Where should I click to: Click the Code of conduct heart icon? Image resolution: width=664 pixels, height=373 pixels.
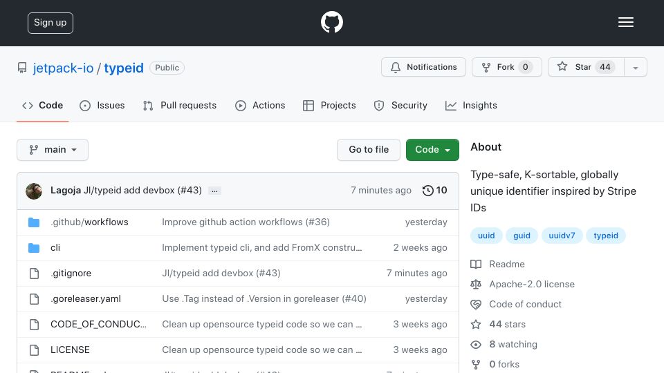pos(476,305)
